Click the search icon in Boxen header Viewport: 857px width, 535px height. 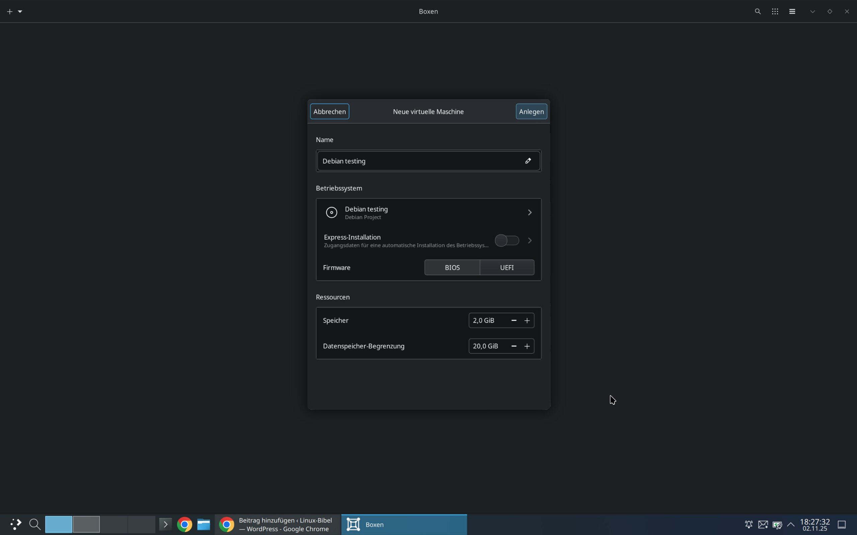pyautogui.click(x=758, y=11)
